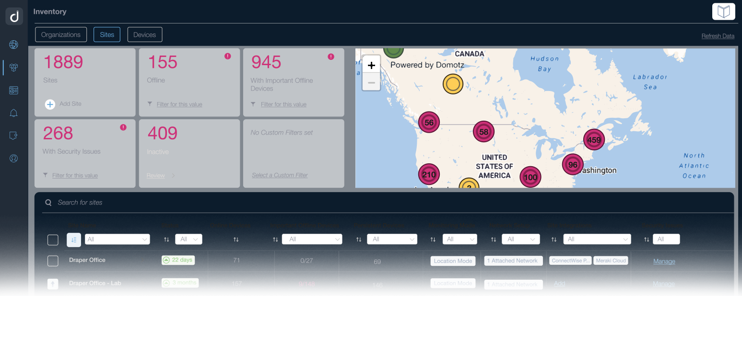Click Manage for Draper Office
Screen dimensions: 742x364
pos(664,262)
